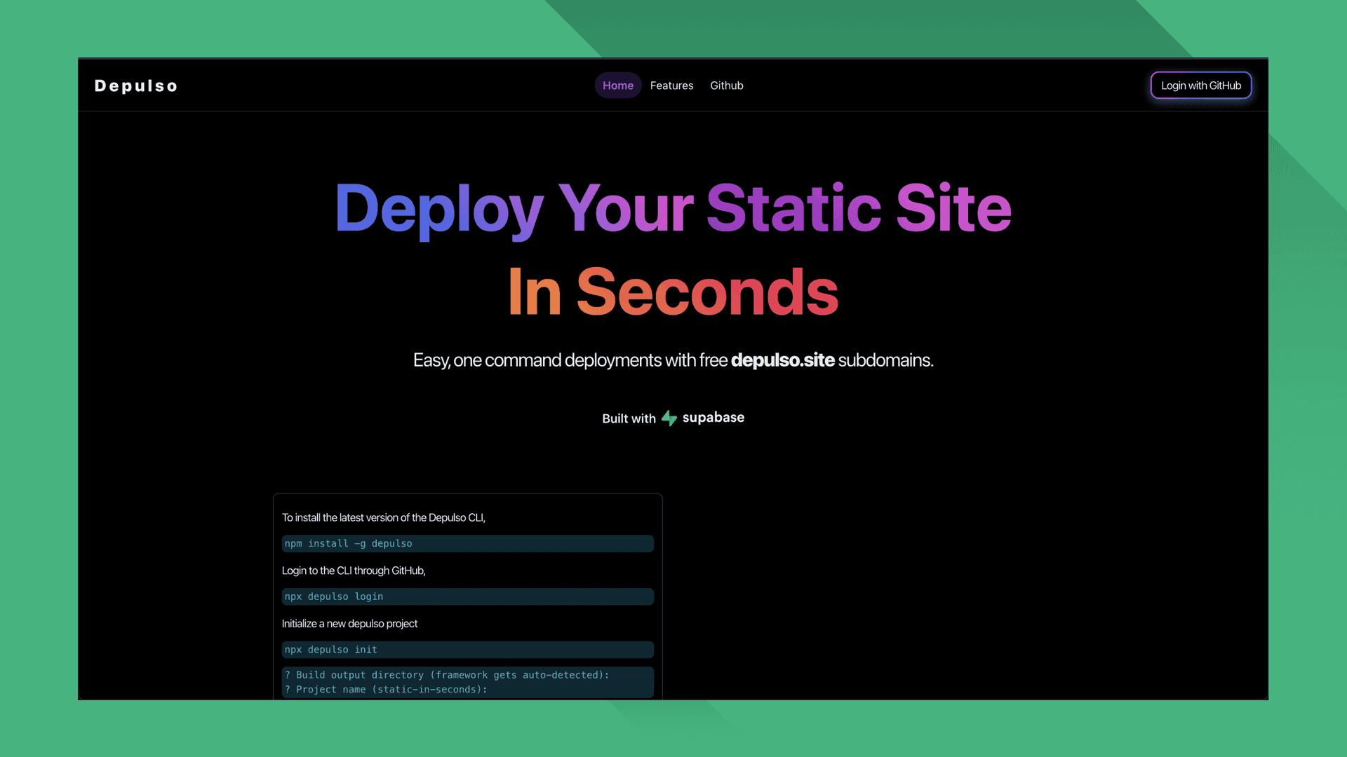Click the bold depulso.site text
The height and width of the screenshot is (757, 1347).
point(782,360)
